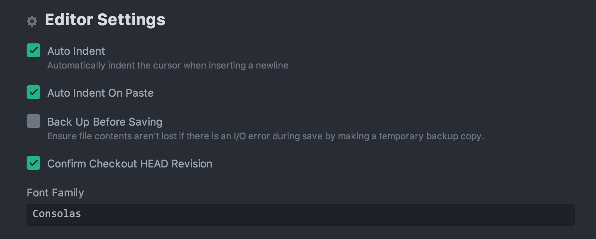
Task: Click the green checkmark next to Auto Indent
Action: tap(33, 50)
